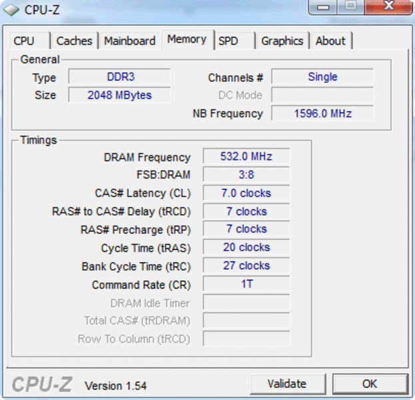Open the Graphics tab
Viewport: 415px width, 400px height.
pos(282,41)
